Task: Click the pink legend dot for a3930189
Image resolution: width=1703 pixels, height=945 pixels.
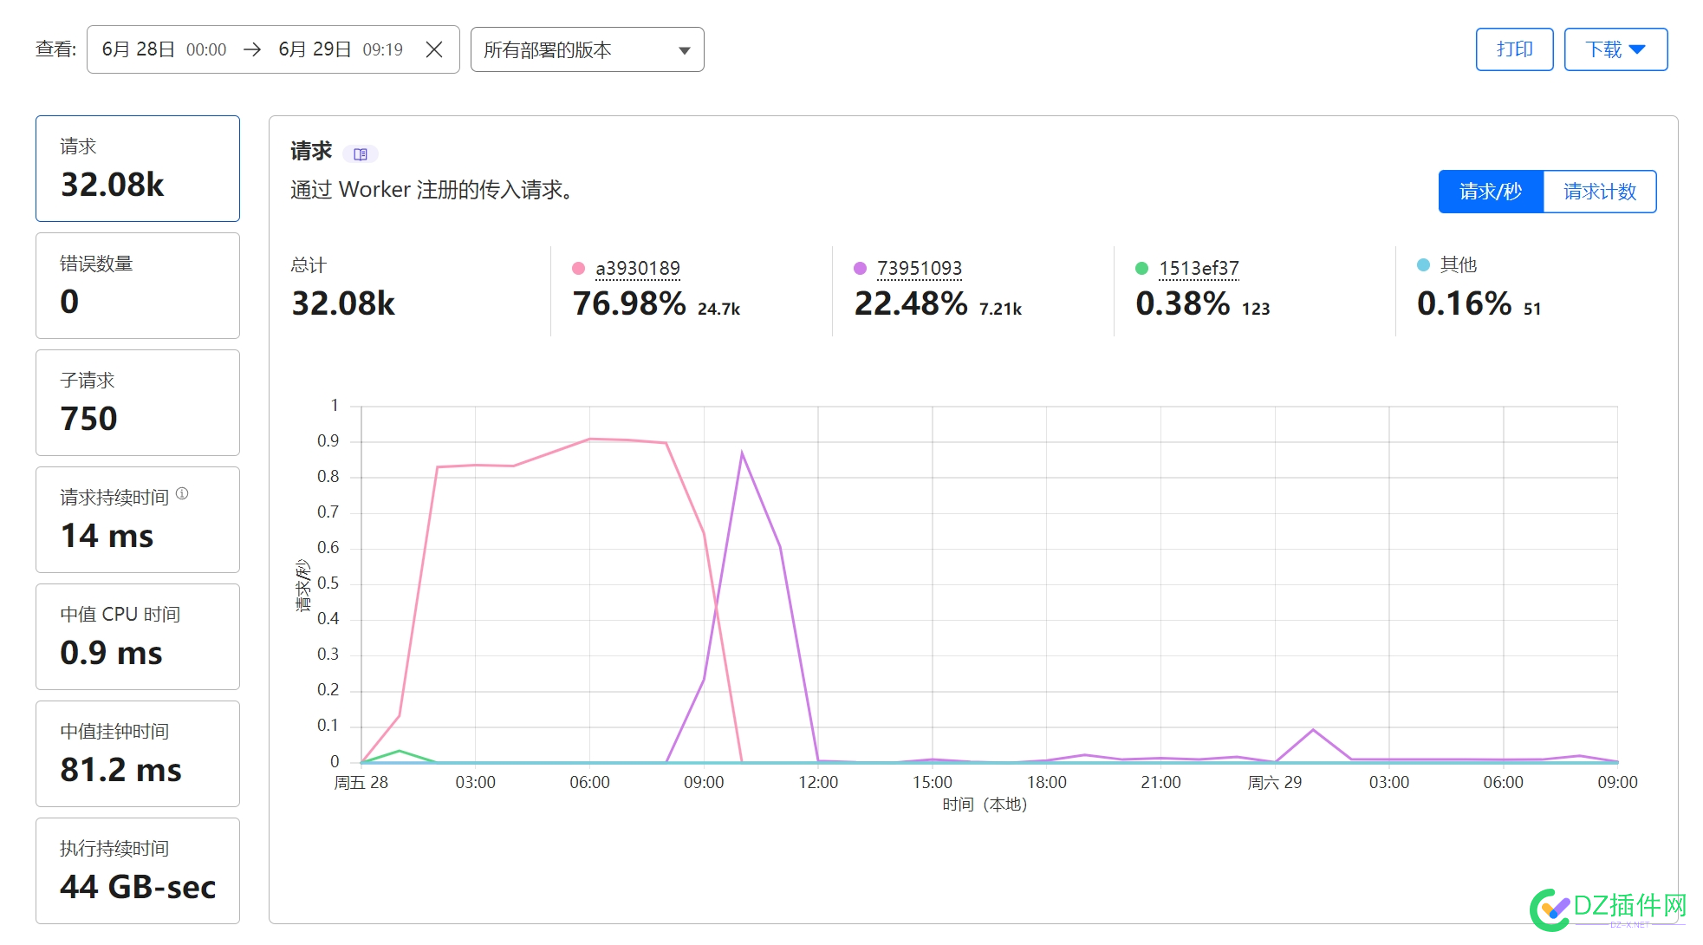Action: click(578, 269)
